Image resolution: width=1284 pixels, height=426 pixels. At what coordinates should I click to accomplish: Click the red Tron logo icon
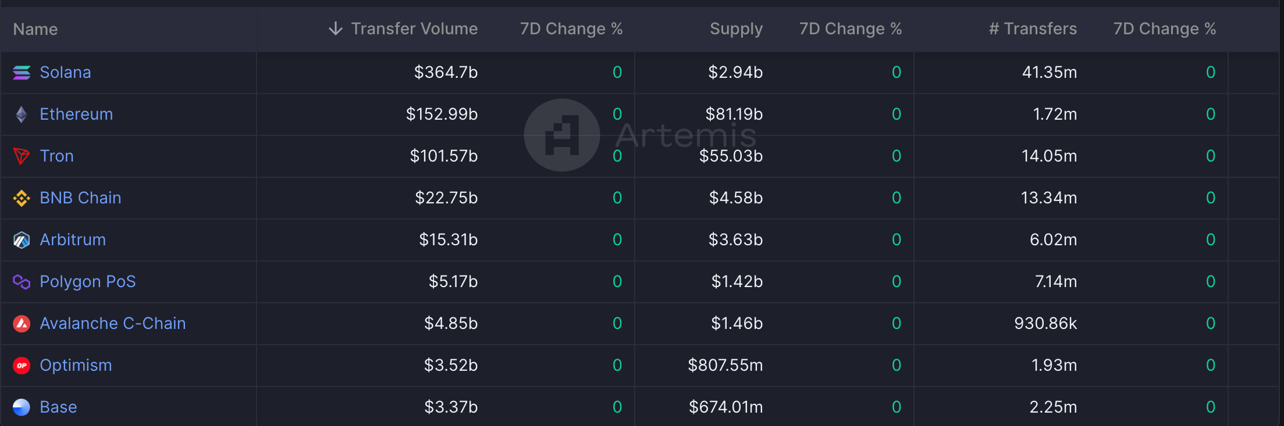[22, 156]
